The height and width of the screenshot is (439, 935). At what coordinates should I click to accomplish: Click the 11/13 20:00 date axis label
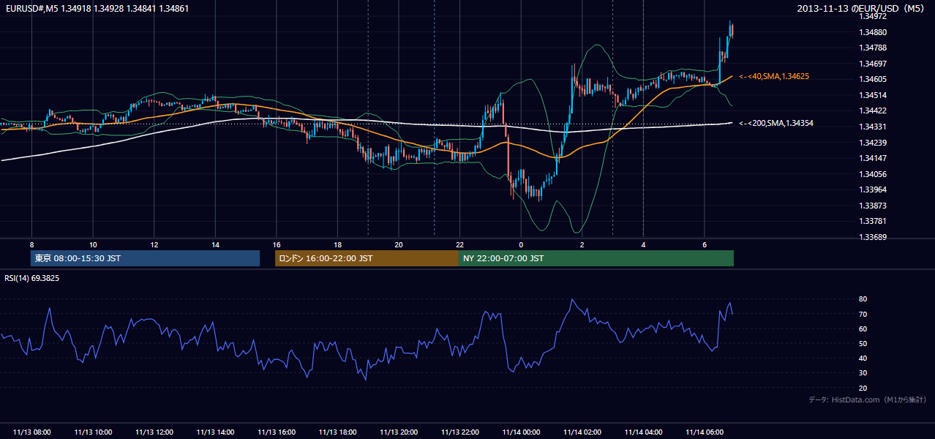click(x=399, y=432)
